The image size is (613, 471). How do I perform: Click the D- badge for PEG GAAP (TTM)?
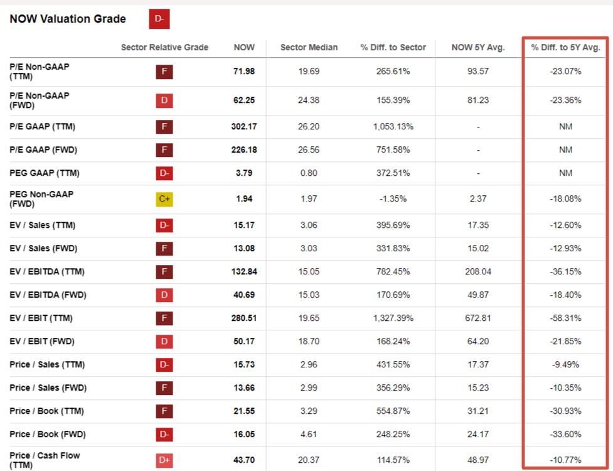coord(164,173)
